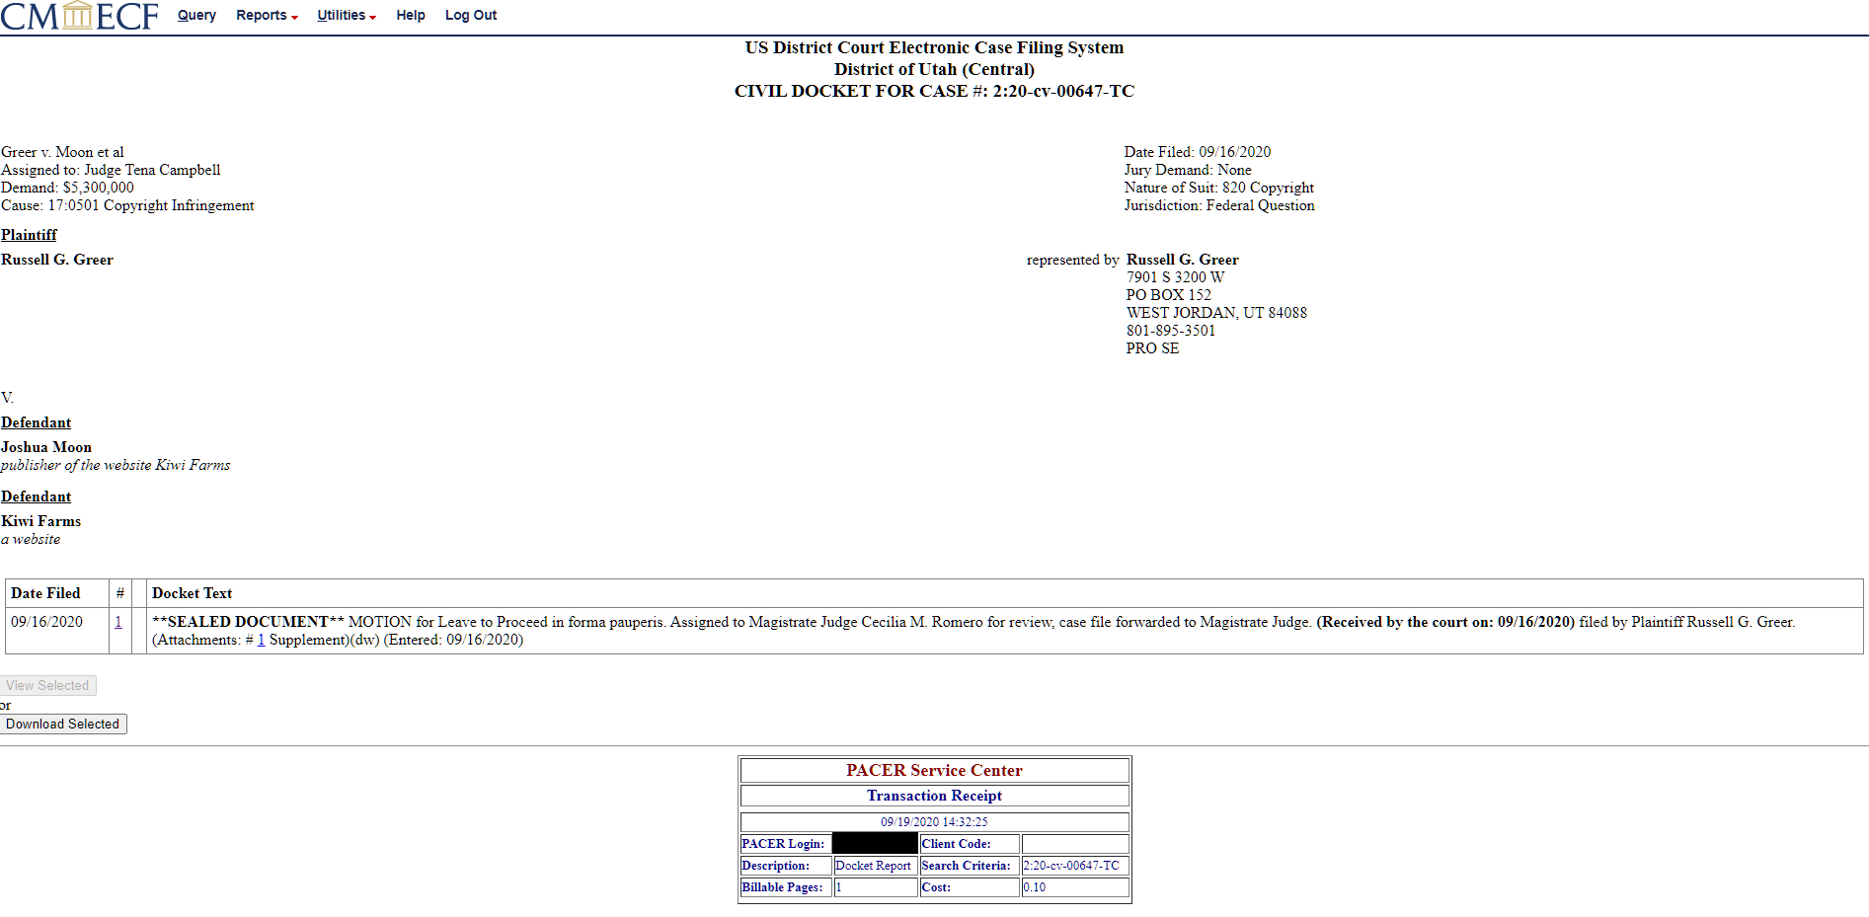Click 'Assigned to: Judge Tena Campbell' text

pos(111,170)
